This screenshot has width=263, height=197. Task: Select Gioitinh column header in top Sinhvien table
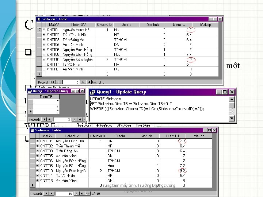pos(153,25)
